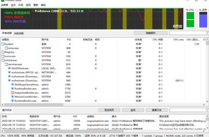Click the action log filter funnel icon
209x137 pixels.
pyautogui.click(x=207, y=110)
